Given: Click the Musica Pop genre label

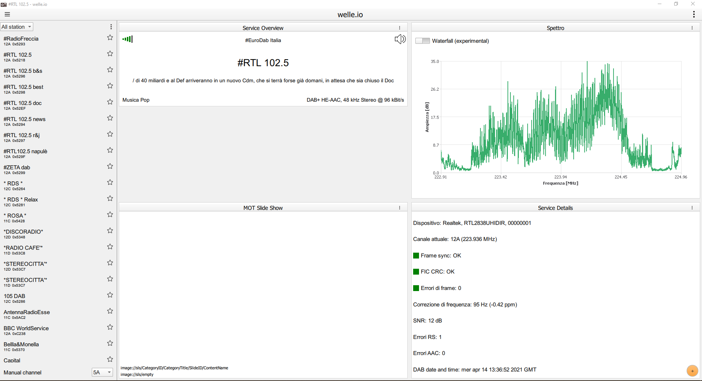Looking at the screenshot, I should (136, 100).
